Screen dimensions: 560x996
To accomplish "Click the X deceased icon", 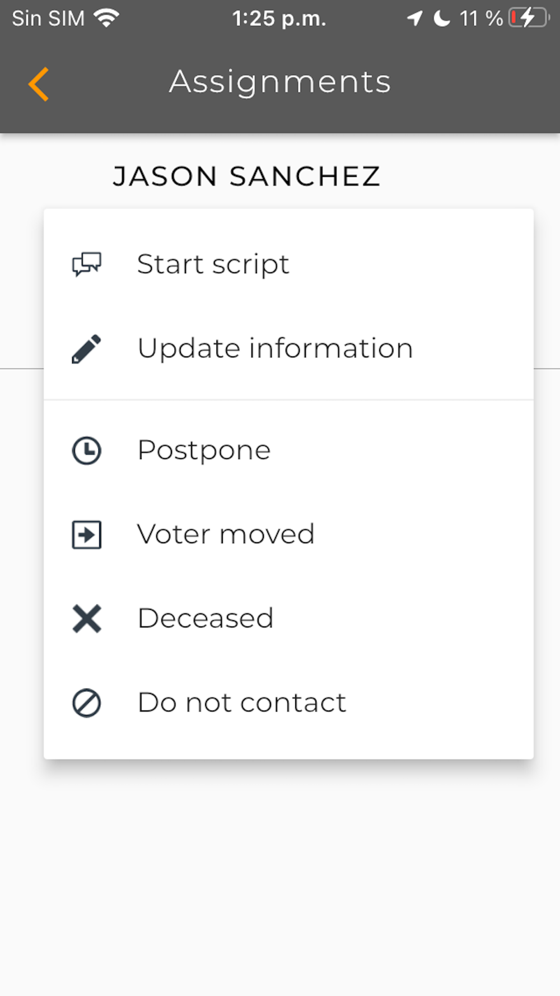I will click(87, 618).
